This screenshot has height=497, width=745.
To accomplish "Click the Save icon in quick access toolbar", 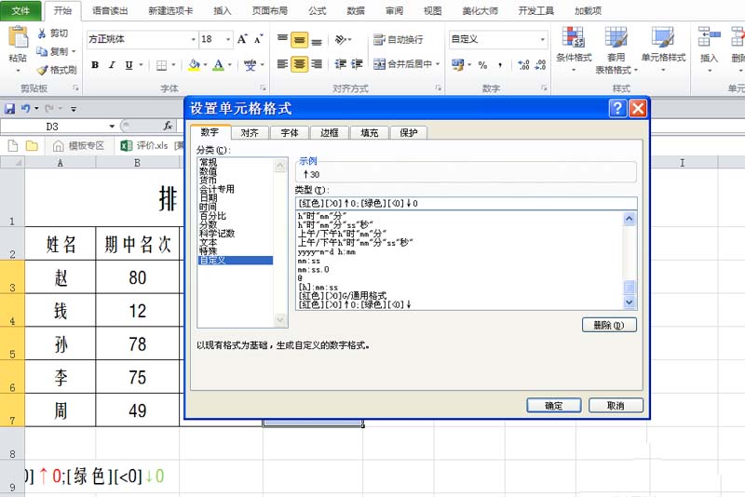I will [9, 109].
